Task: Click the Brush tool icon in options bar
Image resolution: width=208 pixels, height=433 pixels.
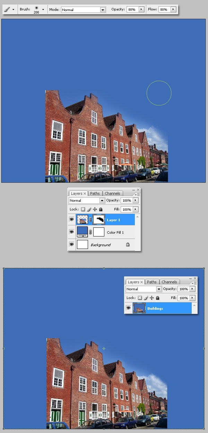Action: click(x=7, y=9)
